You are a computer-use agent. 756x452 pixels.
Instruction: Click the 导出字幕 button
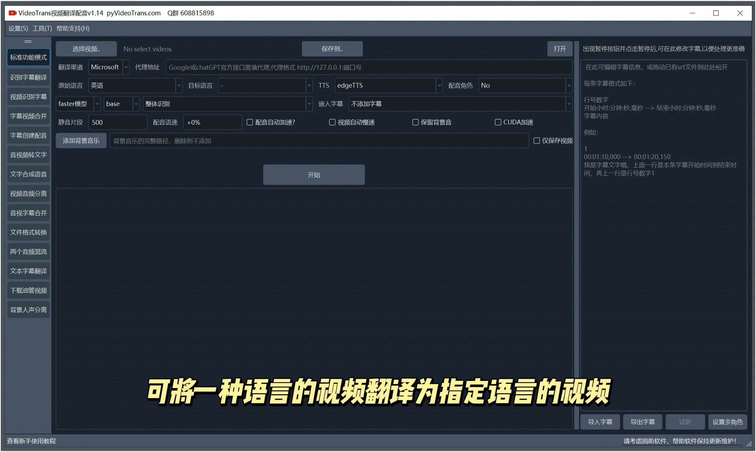642,422
